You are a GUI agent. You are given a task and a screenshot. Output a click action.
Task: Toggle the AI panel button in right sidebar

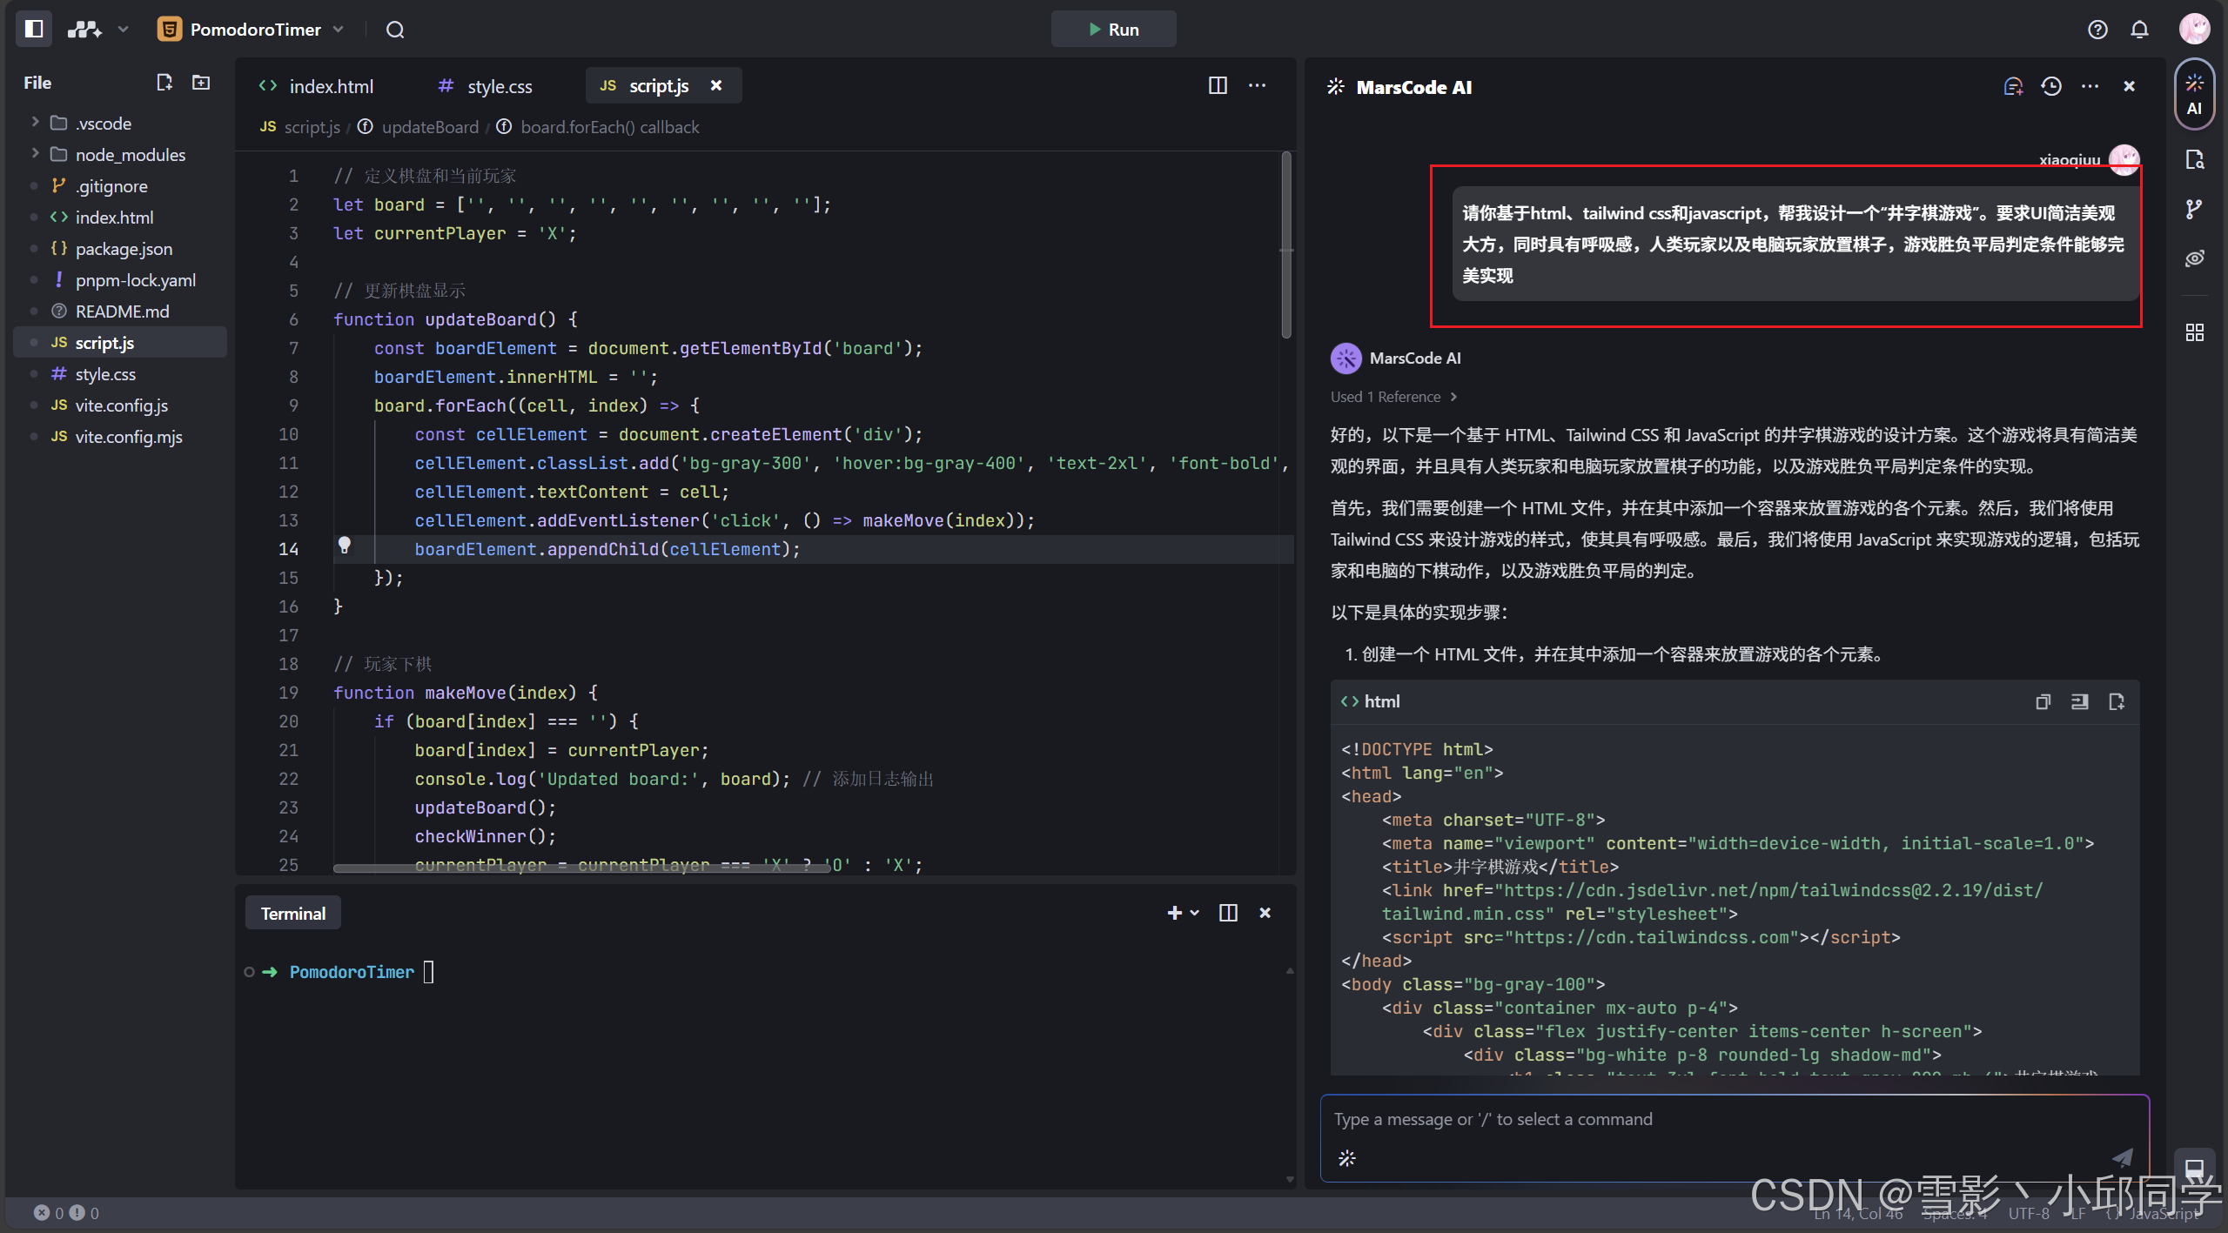(2194, 94)
